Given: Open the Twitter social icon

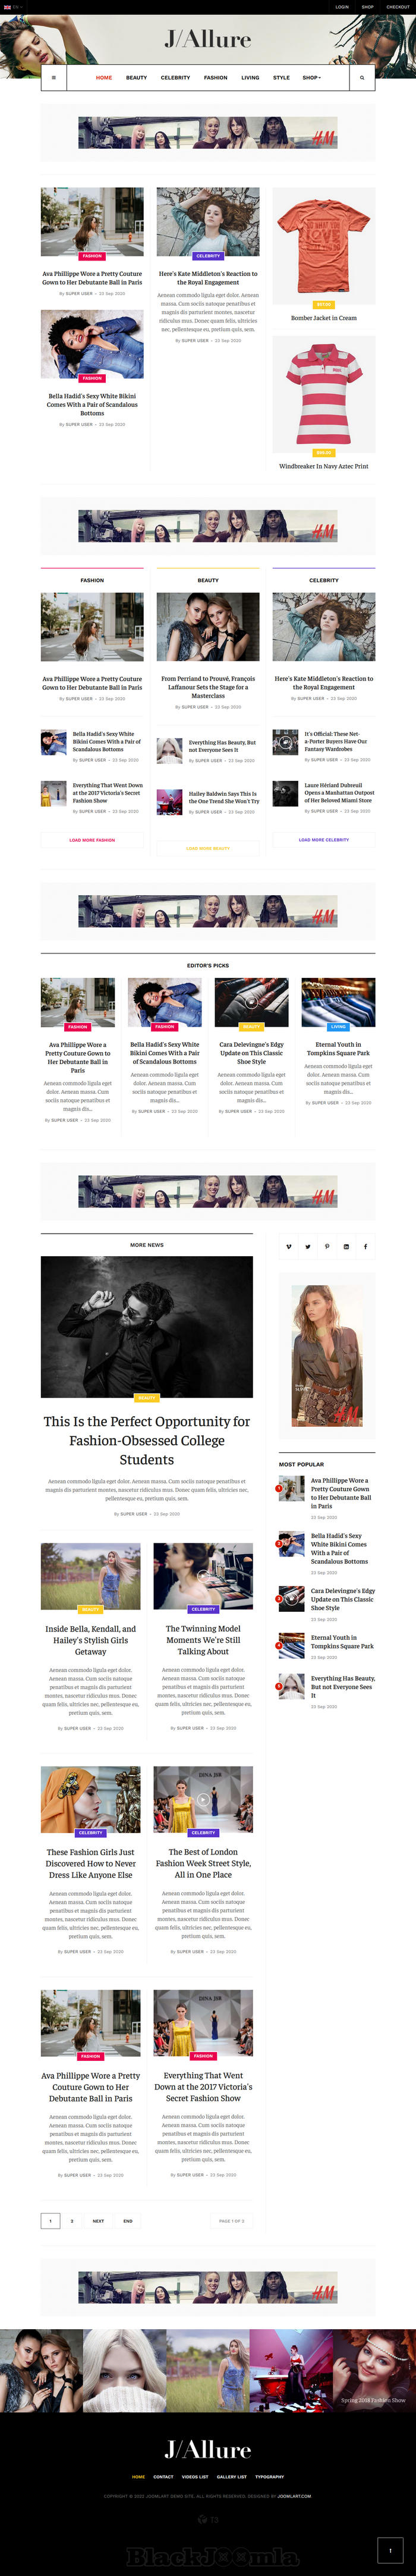Looking at the screenshot, I should click(x=308, y=1246).
